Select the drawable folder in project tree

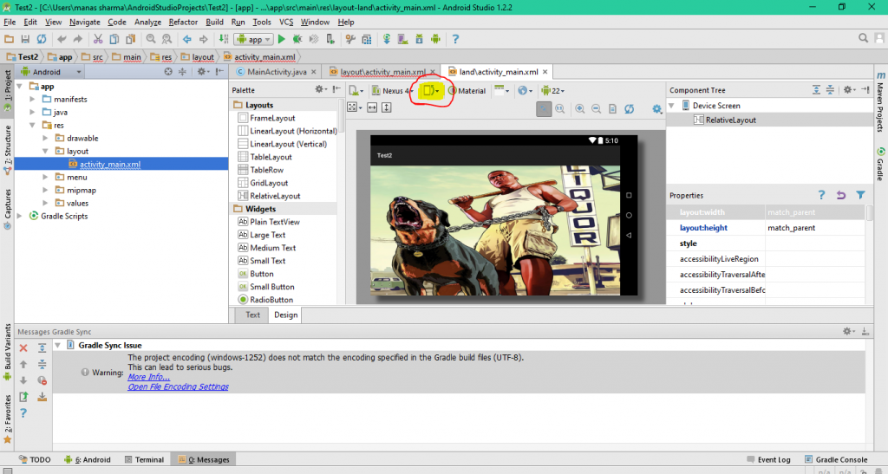click(82, 138)
